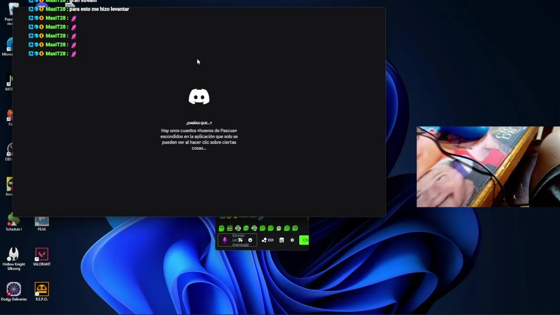Screen dimensions: 560x315
Task: Pick the first green blob emote in row
Action: [x=221, y=228]
